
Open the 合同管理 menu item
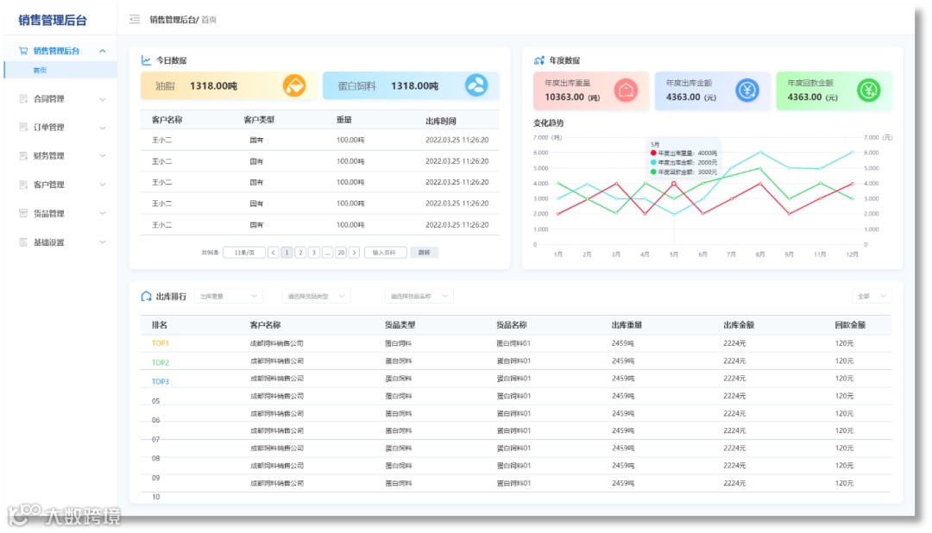point(60,99)
